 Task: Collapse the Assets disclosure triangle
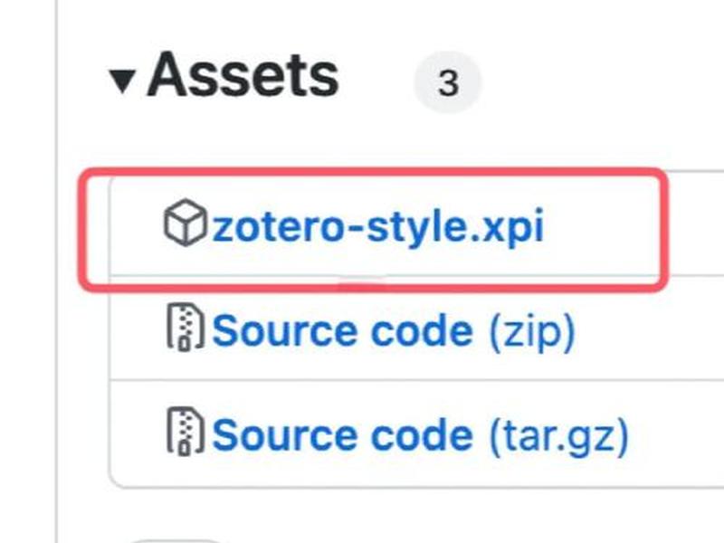pyautogui.click(x=122, y=81)
